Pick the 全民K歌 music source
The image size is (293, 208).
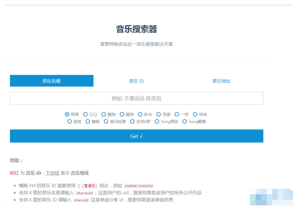(132, 121)
